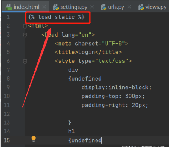The height and width of the screenshot is (147, 169).
Task: Open the settings.py tab
Action: pyautogui.click(x=74, y=7)
